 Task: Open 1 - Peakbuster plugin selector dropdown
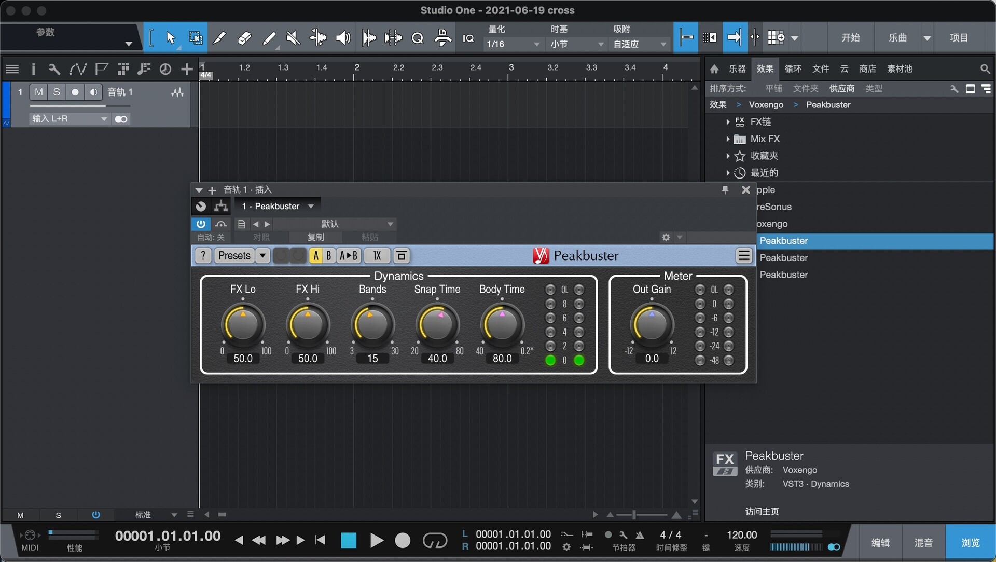pos(278,206)
